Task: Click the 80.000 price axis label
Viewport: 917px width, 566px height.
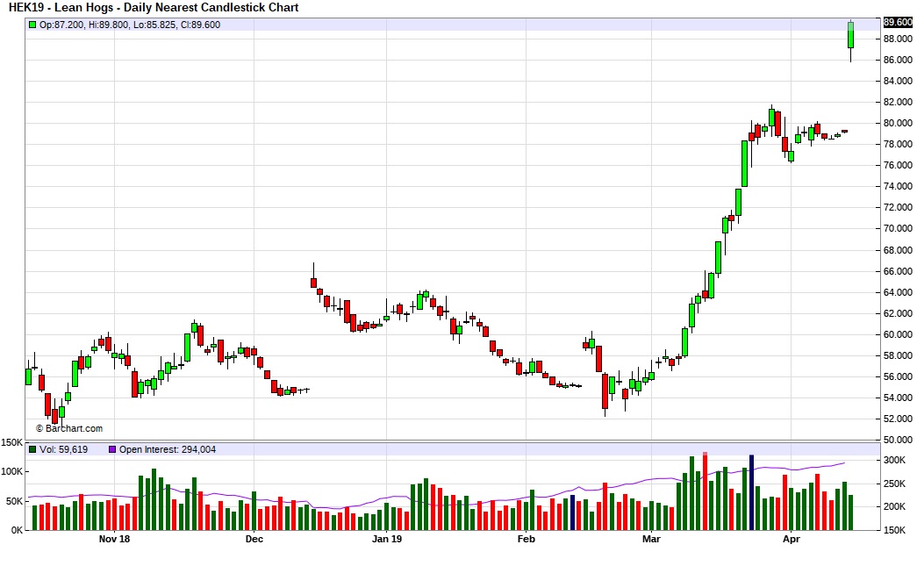Action: (x=898, y=123)
